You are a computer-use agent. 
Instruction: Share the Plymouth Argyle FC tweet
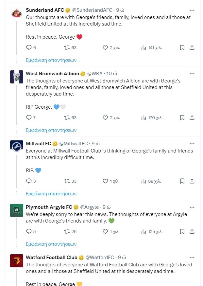click(x=192, y=231)
